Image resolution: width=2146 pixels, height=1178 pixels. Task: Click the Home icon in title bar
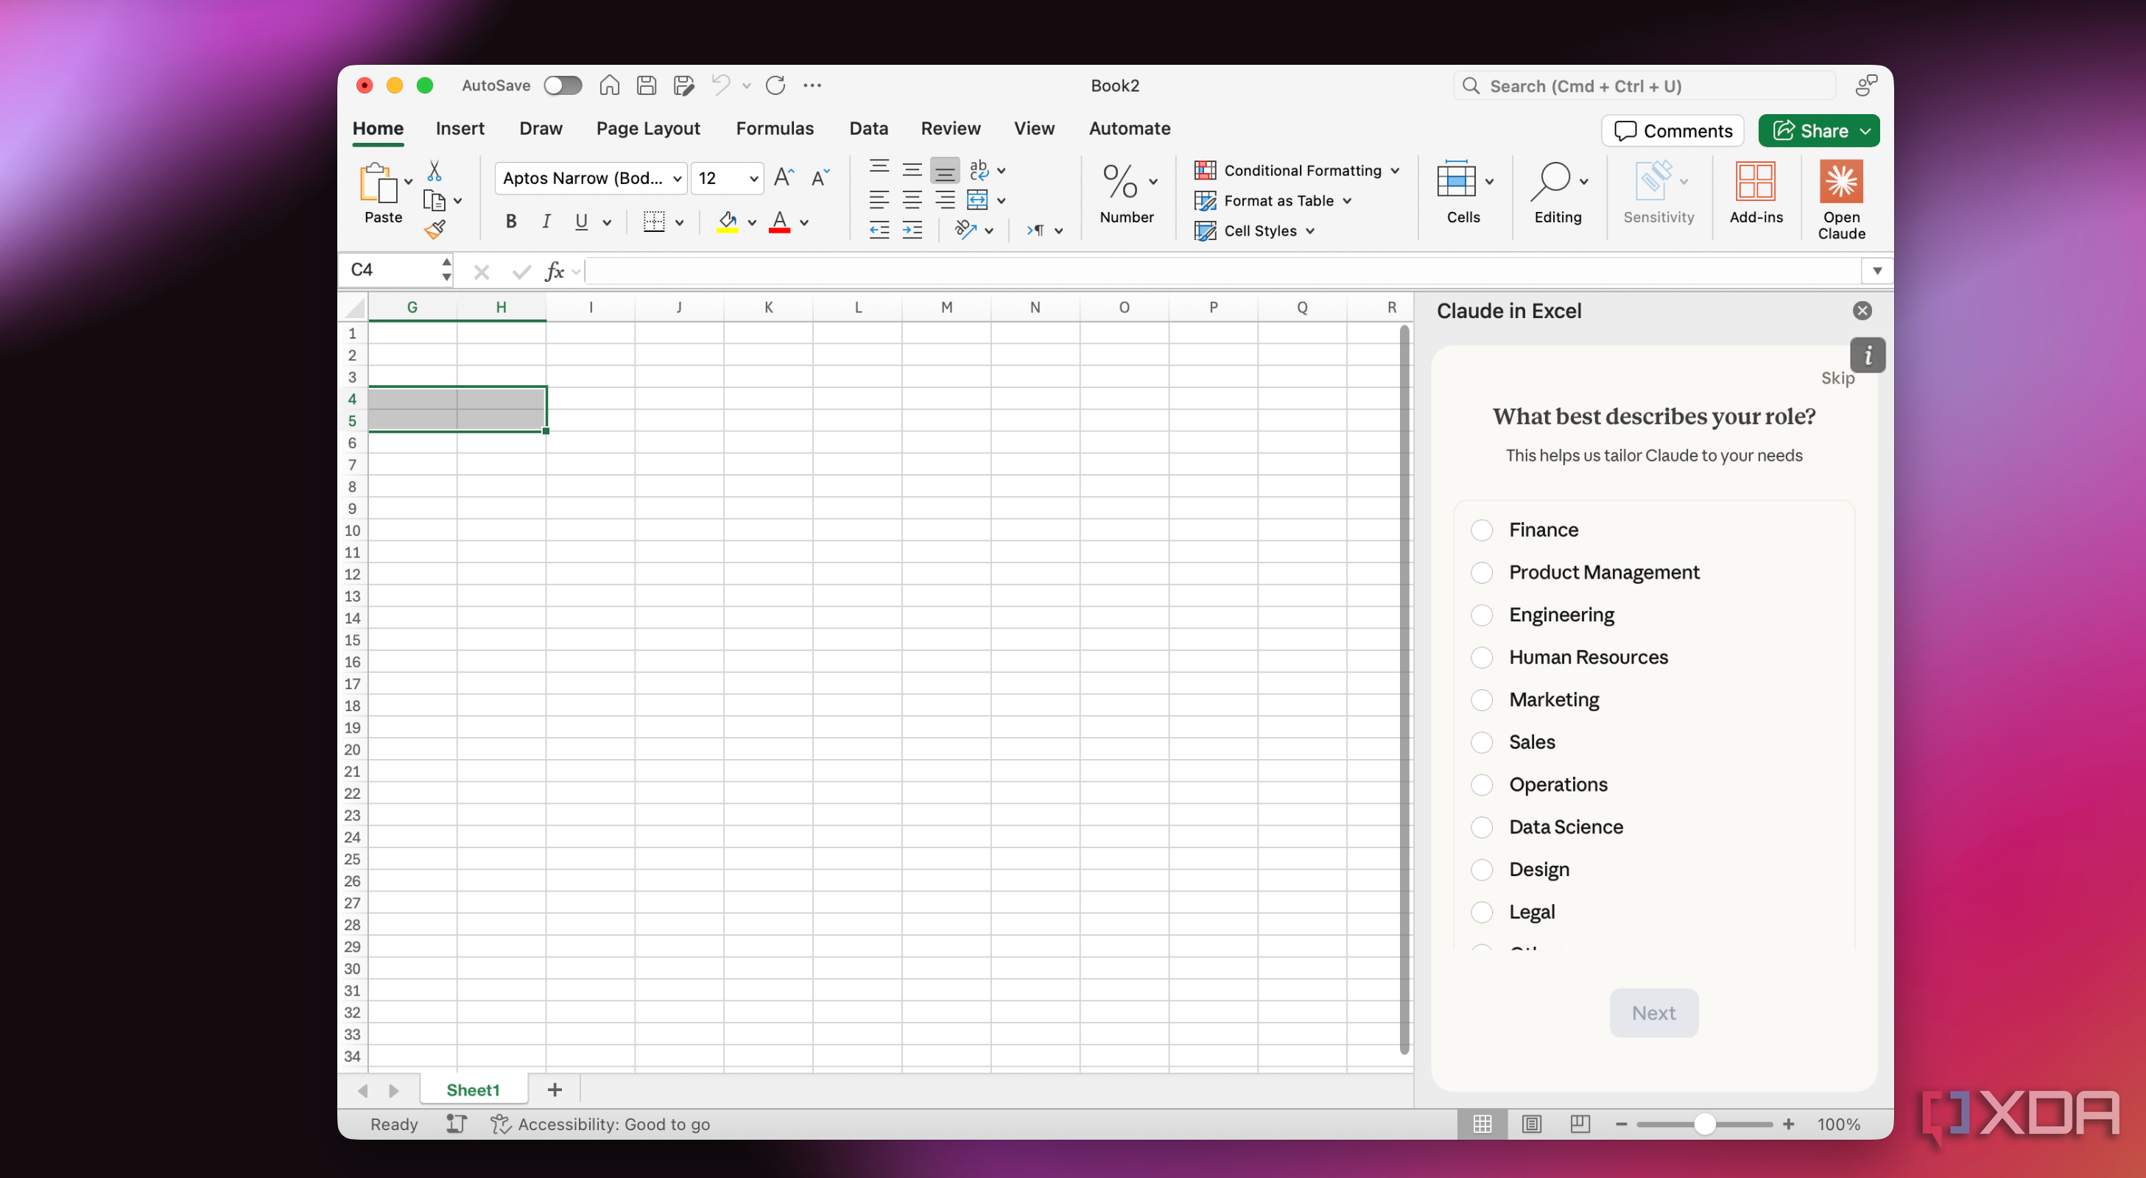click(609, 85)
